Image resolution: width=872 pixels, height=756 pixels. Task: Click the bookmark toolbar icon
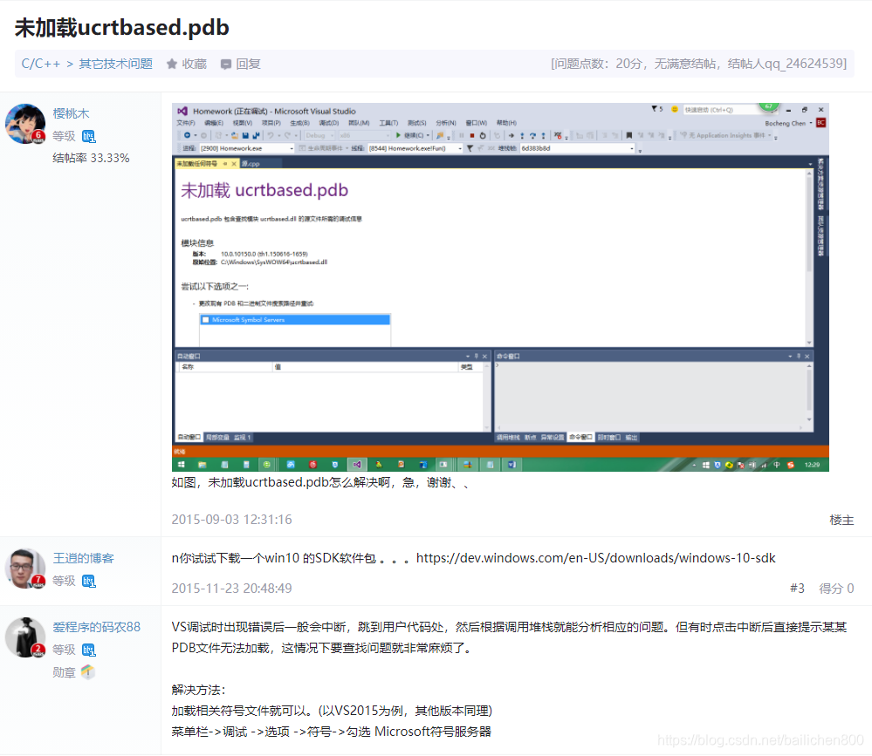point(629,135)
